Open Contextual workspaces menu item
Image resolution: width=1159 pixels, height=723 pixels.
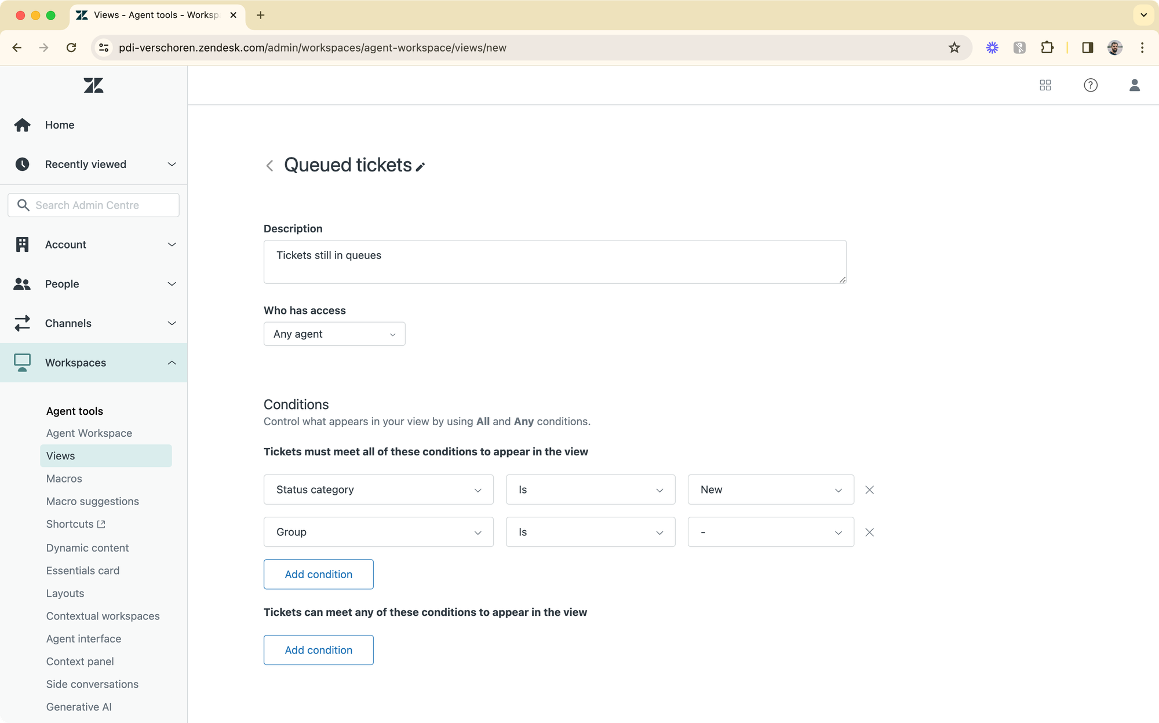[103, 616]
